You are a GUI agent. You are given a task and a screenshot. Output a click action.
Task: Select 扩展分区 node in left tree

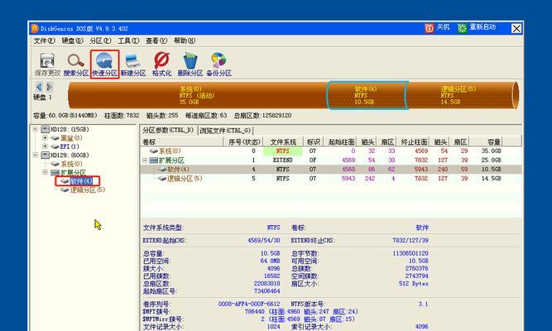tap(73, 172)
